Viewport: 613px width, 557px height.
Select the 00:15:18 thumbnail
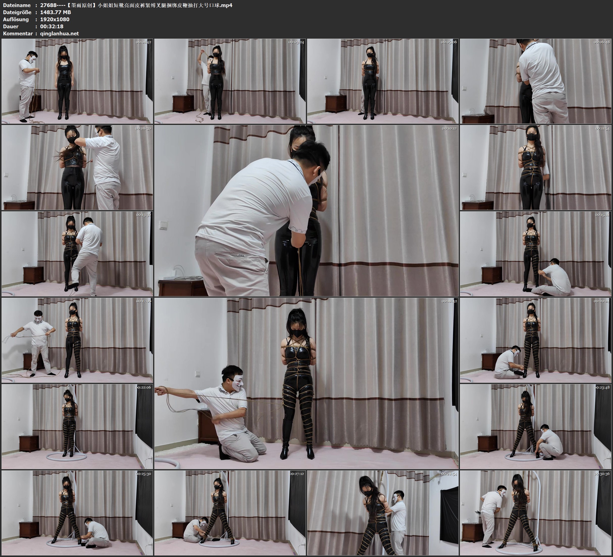(535, 254)
